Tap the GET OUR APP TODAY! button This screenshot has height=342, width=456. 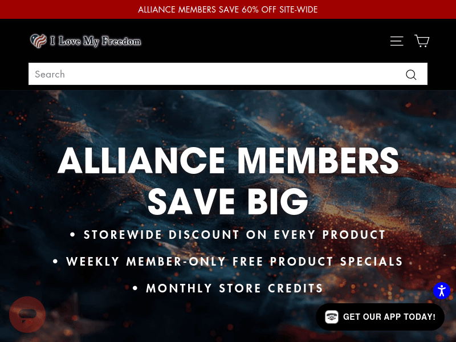pyautogui.click(x=380, y=317)
